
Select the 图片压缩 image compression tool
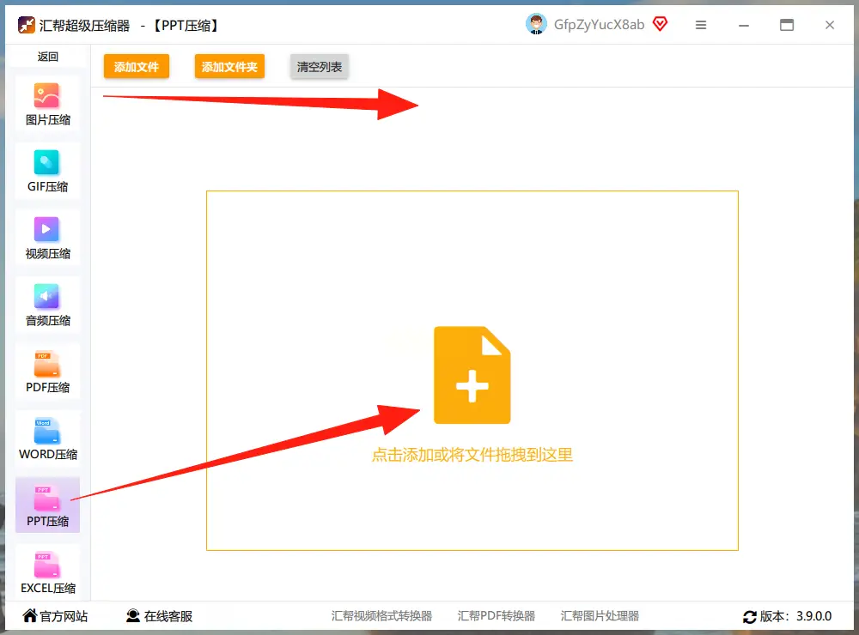point(47,103)
